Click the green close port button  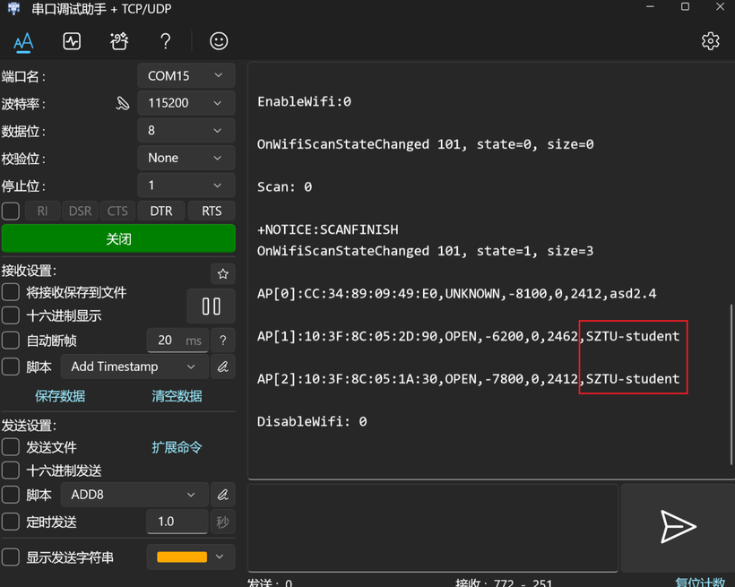pyautogui.click(x=118, y=239)
